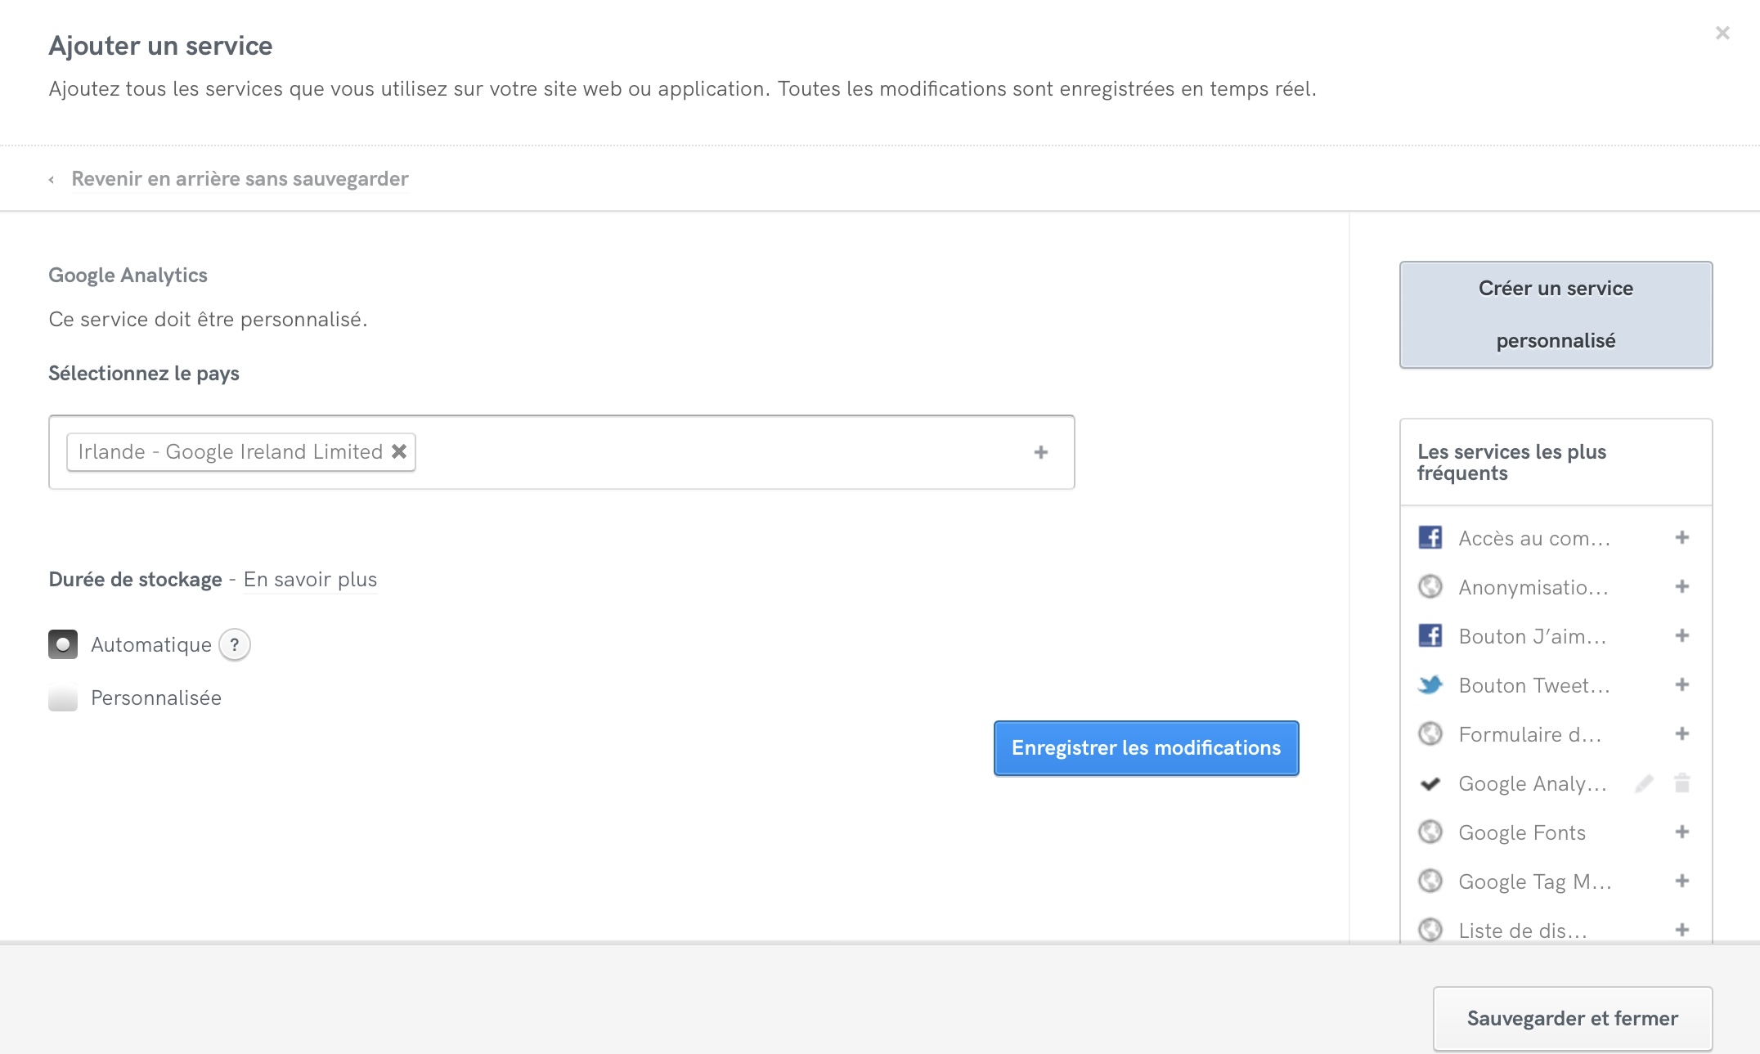Click Sauvegarder et fermer button
The image size is (1760, 1054).
[1572, 1018]
